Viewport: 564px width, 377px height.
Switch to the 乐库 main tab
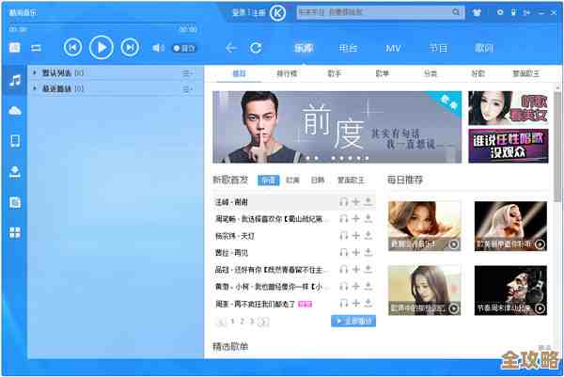(304, 48)
